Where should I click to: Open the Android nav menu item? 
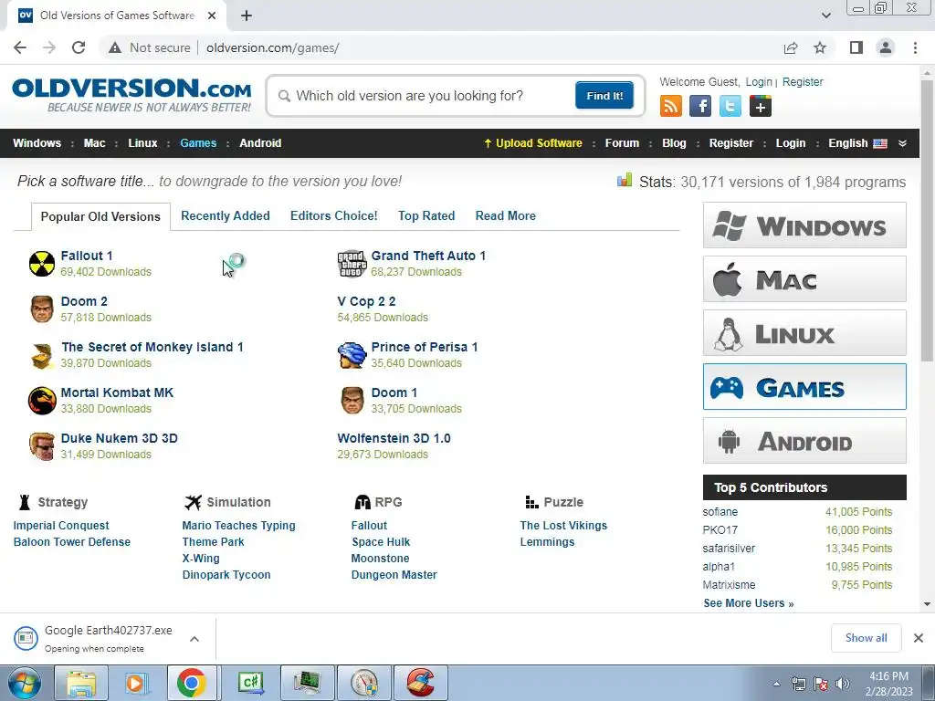(x=260, y=143)
